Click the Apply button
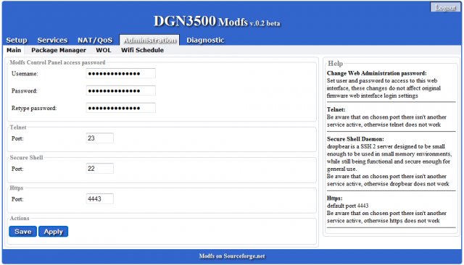The height and width of the screenshot is (265, 464). click(x=53, y=232)
